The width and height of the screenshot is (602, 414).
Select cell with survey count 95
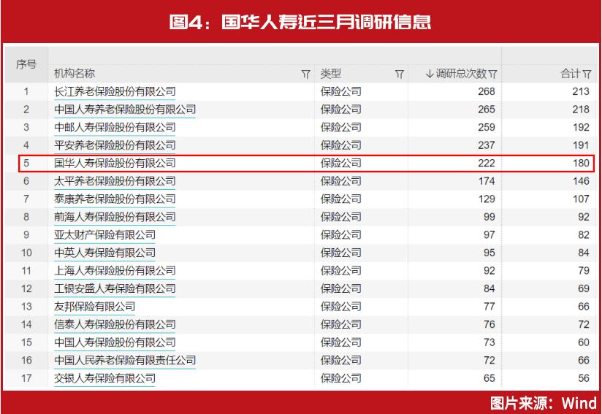click(489, 253)
